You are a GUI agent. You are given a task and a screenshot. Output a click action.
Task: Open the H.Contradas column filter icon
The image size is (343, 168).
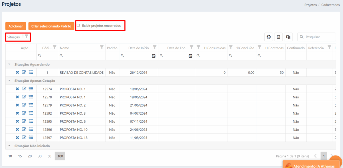260,47
